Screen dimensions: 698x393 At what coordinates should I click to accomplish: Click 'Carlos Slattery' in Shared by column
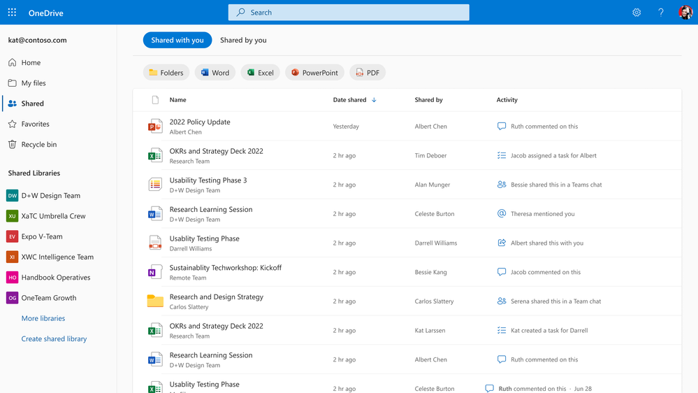pos(434,301)
